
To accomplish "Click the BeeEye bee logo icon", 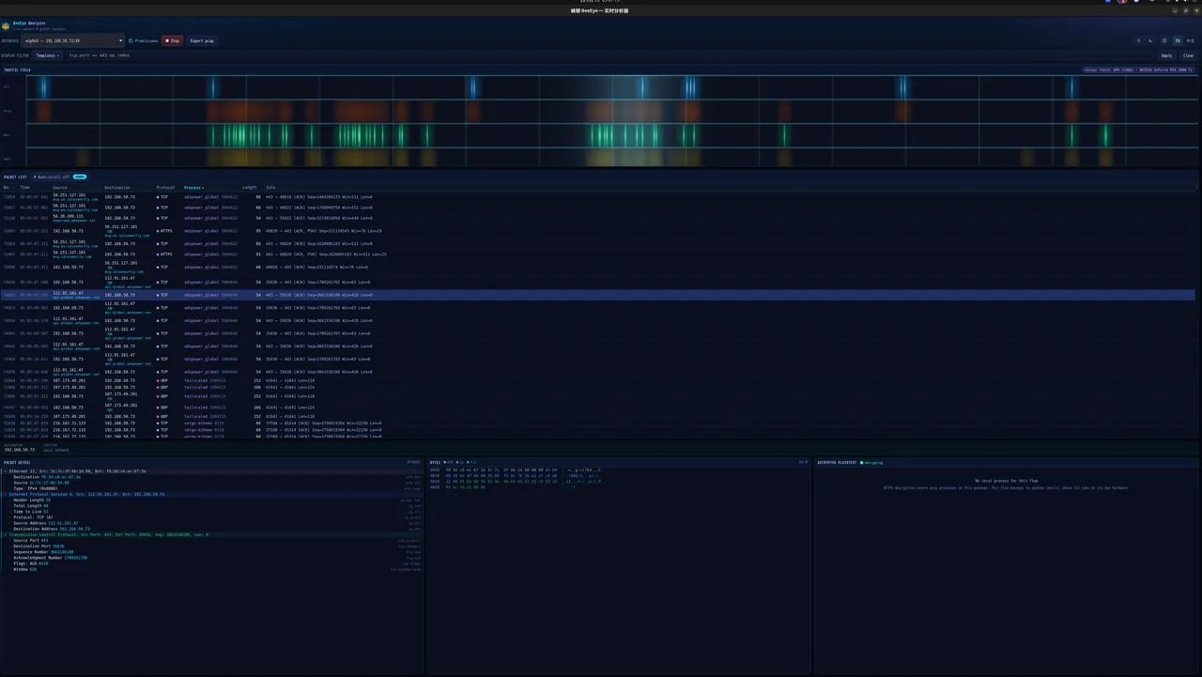I will pyautogui.click(x=6, y=26).
